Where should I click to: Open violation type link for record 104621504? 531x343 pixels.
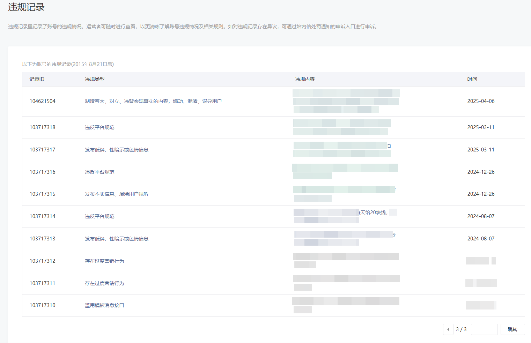(153, 101)
